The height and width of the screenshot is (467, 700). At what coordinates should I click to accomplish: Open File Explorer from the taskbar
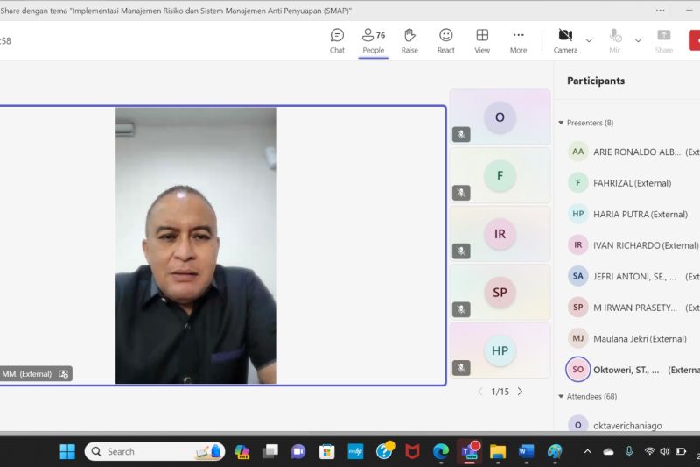(x=498, y=451)
